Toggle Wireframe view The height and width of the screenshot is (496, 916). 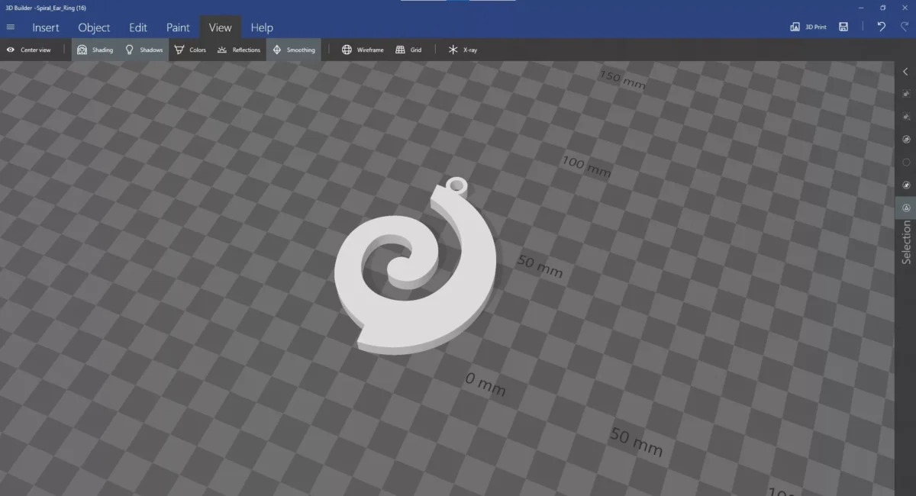point(363,50)
